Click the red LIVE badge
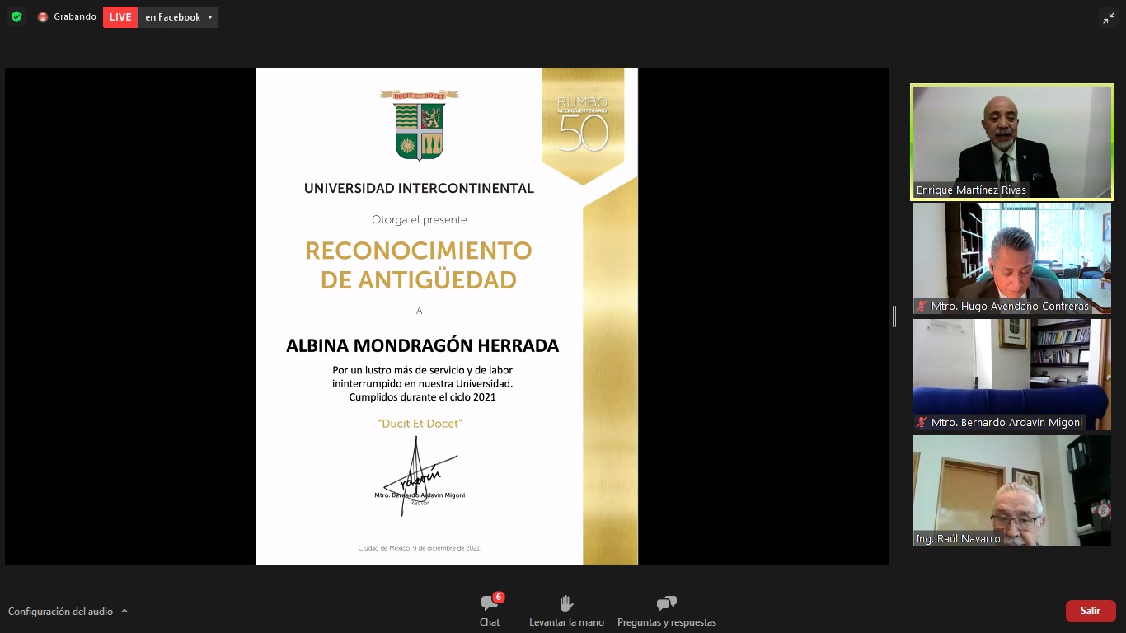The width and height of the screenshot is (1126, 633). click(x=120, y=17)
